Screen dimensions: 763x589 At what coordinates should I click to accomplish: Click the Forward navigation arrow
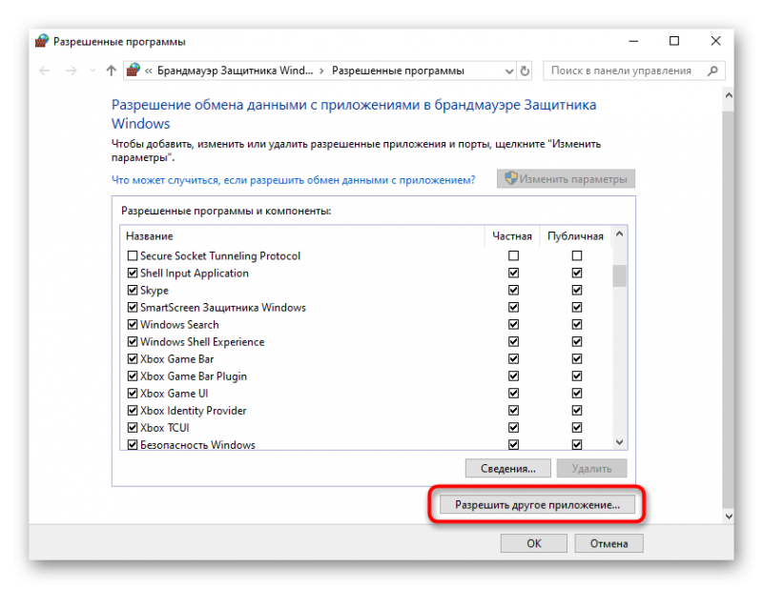71,71
